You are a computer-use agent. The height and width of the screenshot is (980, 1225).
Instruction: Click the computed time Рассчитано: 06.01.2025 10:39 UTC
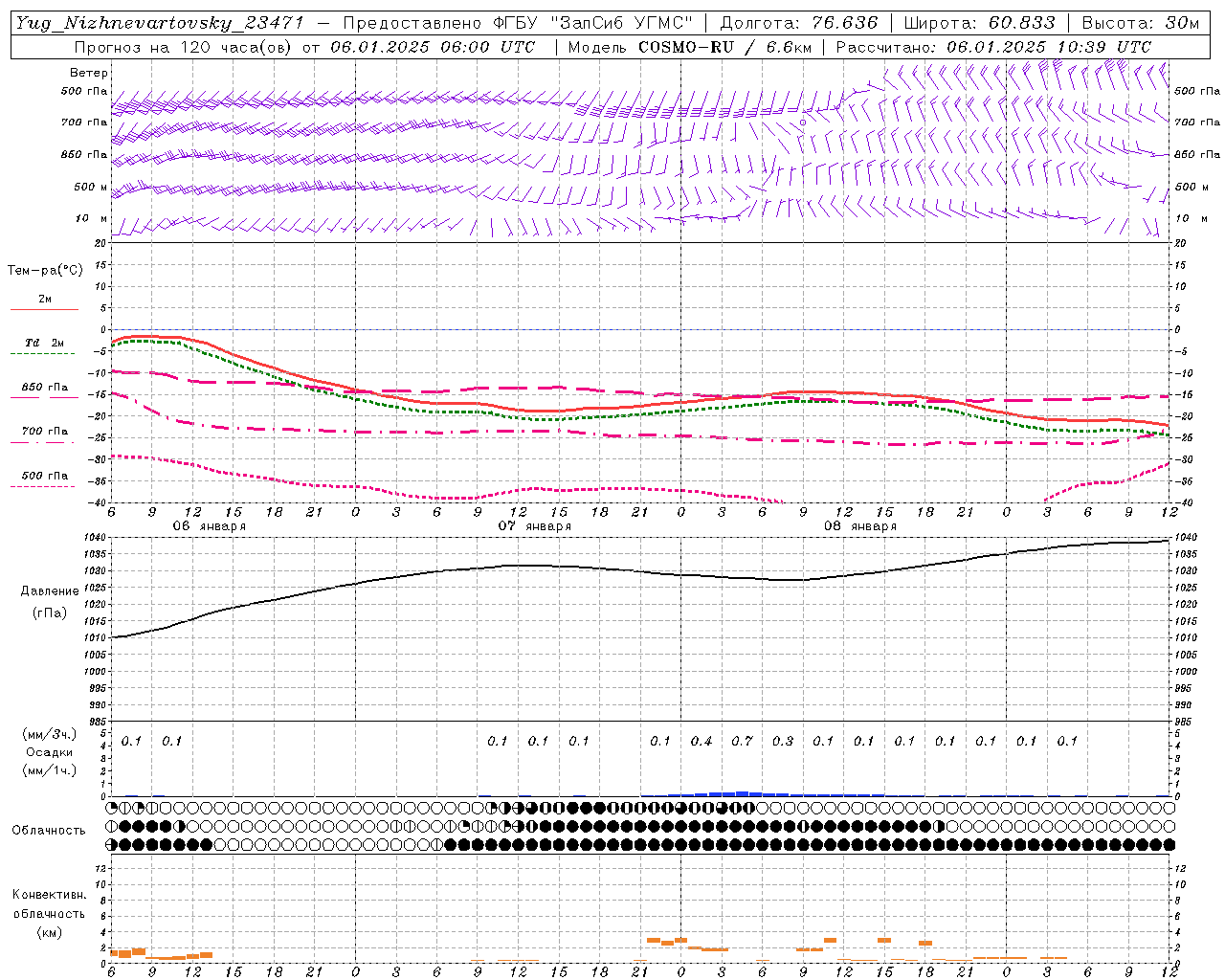[993, 47]
